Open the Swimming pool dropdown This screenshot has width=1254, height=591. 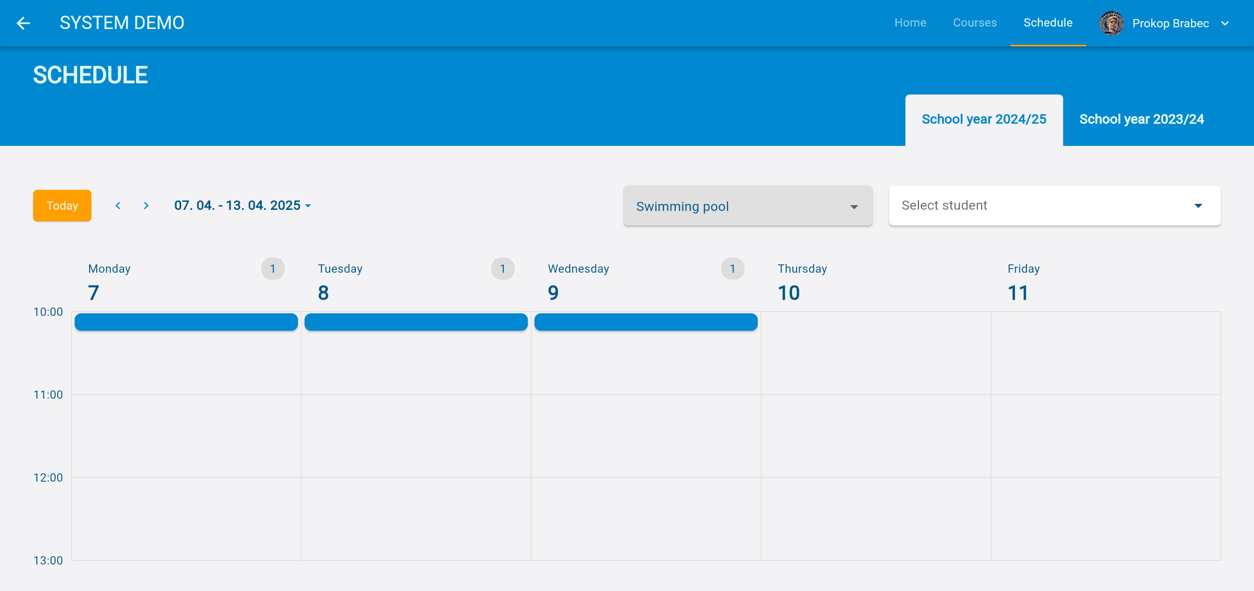747,206
